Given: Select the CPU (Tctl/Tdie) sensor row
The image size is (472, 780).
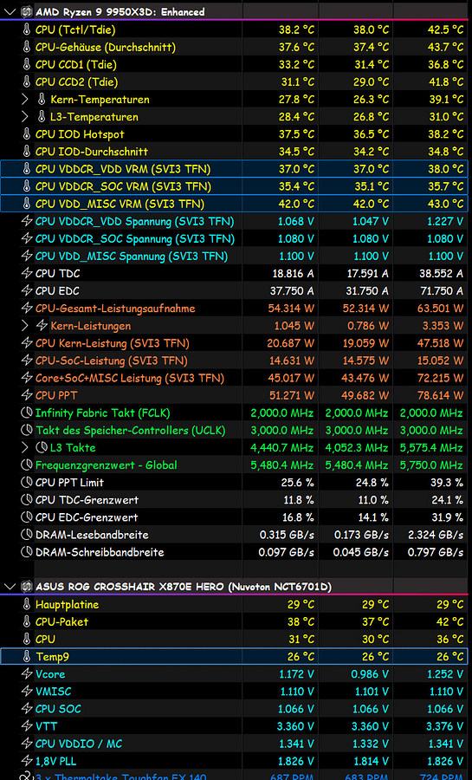Looking at the screenshot, I should (x=236, y=29).
